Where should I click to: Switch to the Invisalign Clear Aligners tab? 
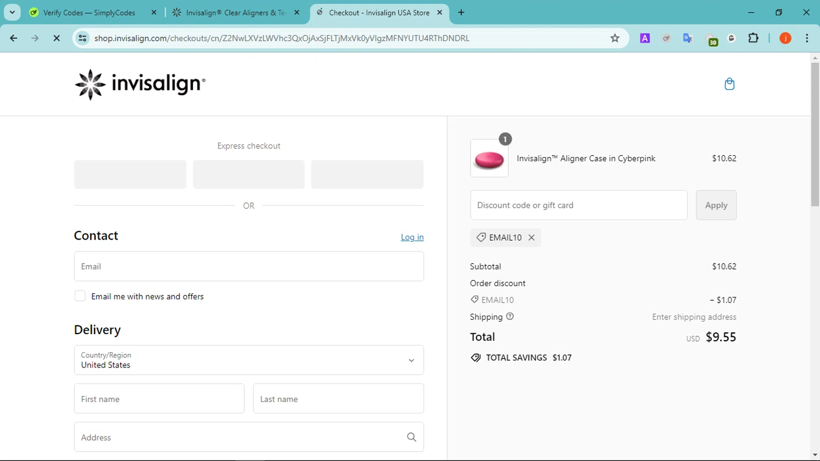[235, 13]
